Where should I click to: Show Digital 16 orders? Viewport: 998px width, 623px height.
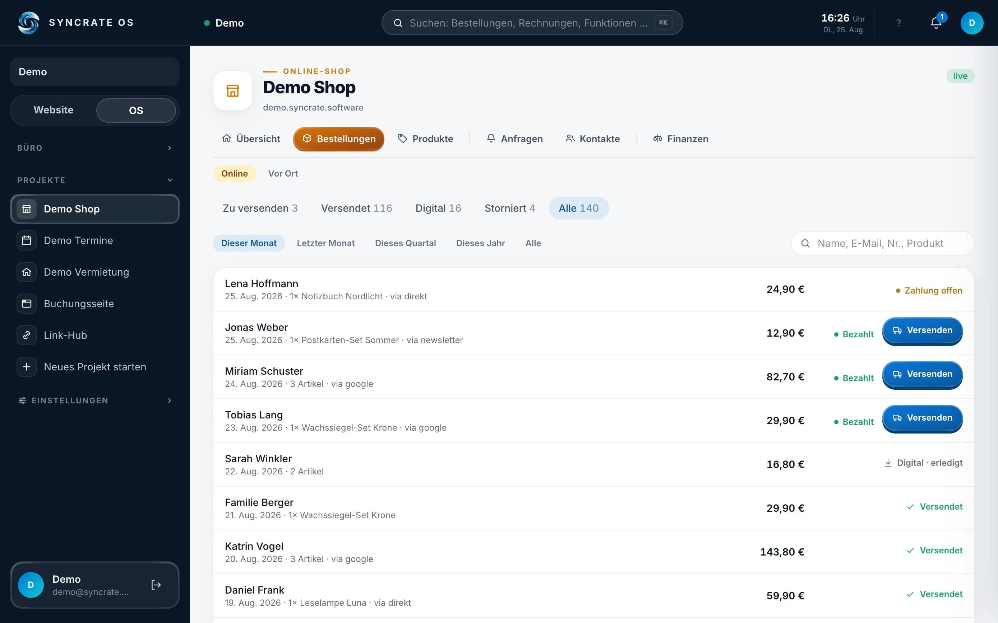438,208
